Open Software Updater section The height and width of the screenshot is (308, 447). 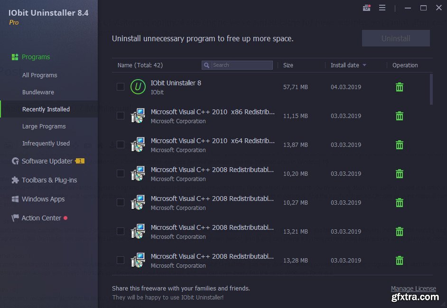[47, 161]
